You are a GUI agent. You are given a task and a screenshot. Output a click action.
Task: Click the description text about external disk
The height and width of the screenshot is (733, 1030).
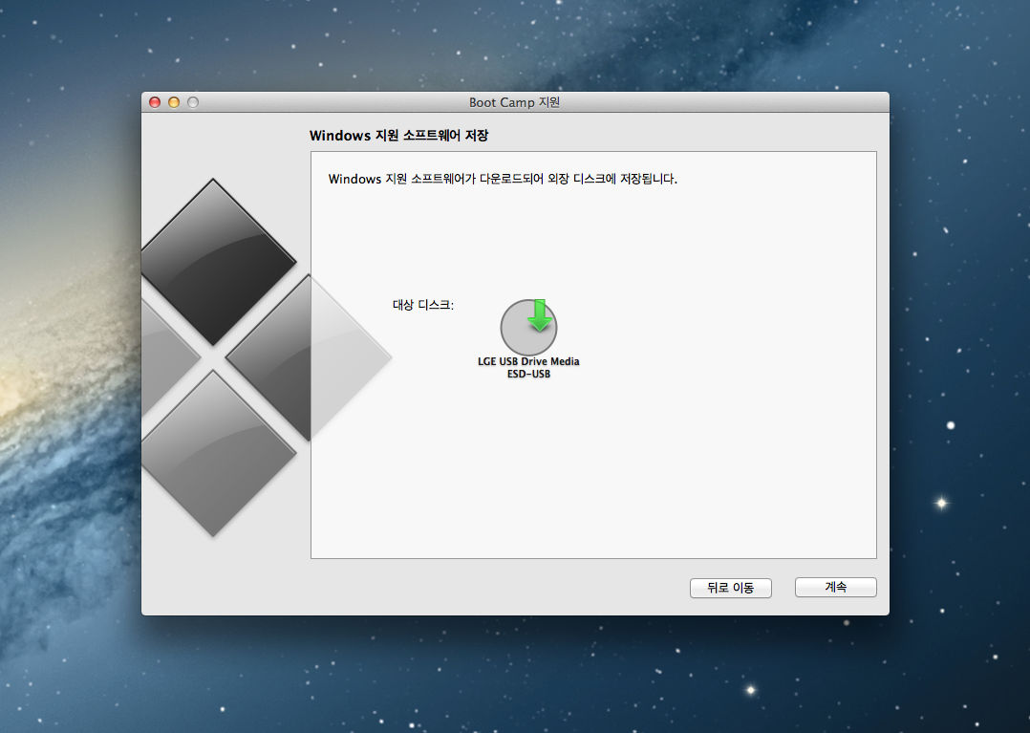coord(503,179)
